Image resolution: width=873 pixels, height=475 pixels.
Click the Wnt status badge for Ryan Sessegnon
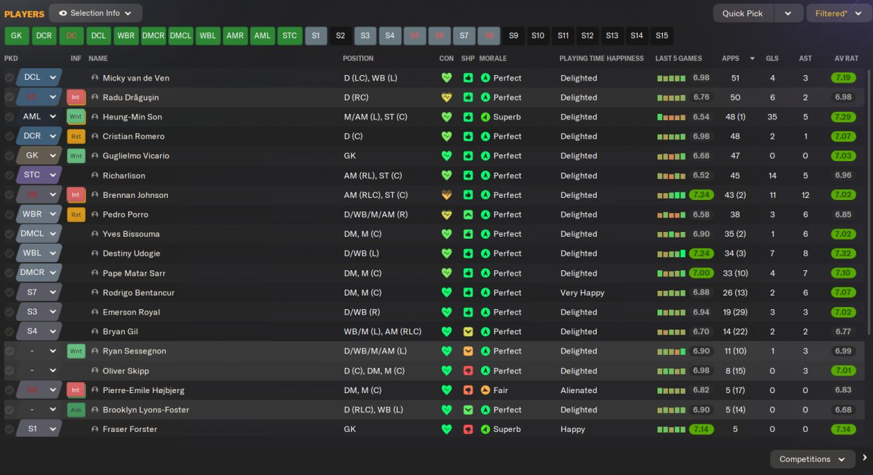pyautogui.click(x=76, y=351)
